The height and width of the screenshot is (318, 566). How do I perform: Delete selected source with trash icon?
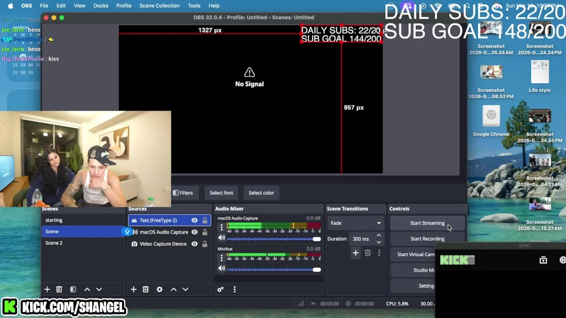145,289
